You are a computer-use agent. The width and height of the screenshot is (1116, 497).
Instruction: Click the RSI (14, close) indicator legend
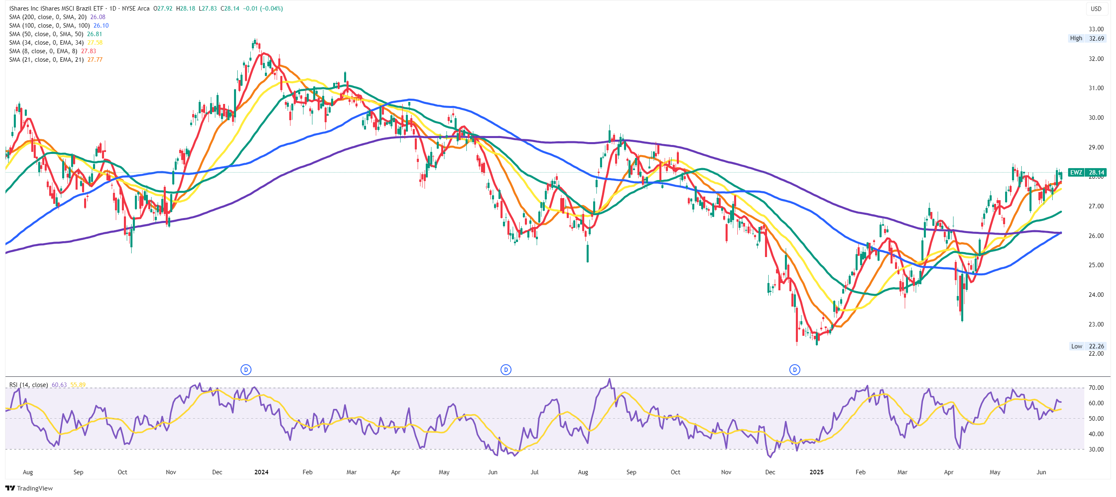pyautogui.click(x=28, y=385)
